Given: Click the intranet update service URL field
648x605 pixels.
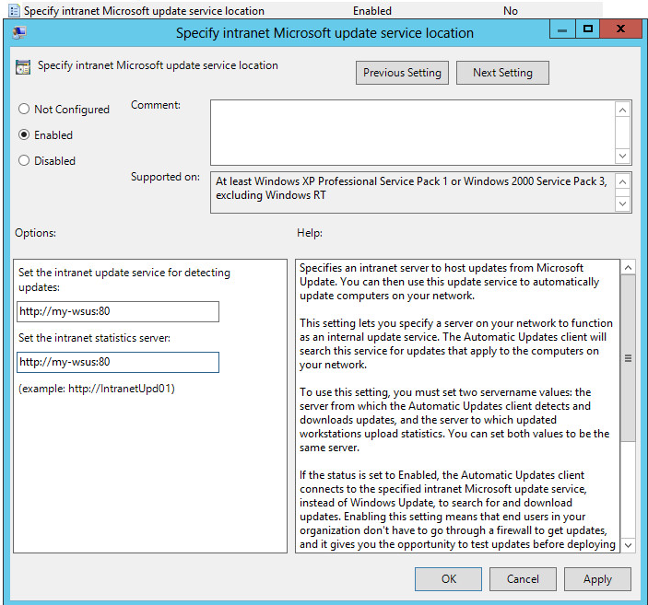Looking at the screenshot, I should point(118,311).
